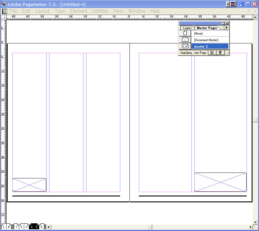Go to page 5 icon
Screen dimensions: 259x231
pos(37,227)
